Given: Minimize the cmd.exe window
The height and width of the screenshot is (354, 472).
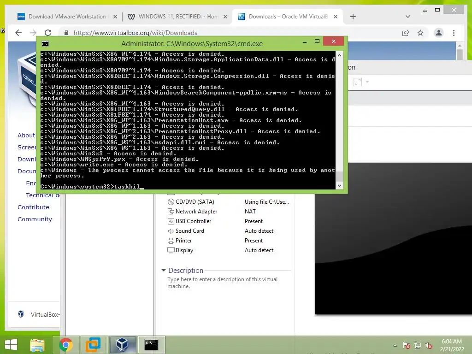Looking at the screenshot, I should coord(305,42).
